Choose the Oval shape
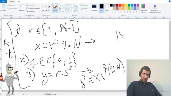Viewport: 171px width, 96px height. click(66, 5)
